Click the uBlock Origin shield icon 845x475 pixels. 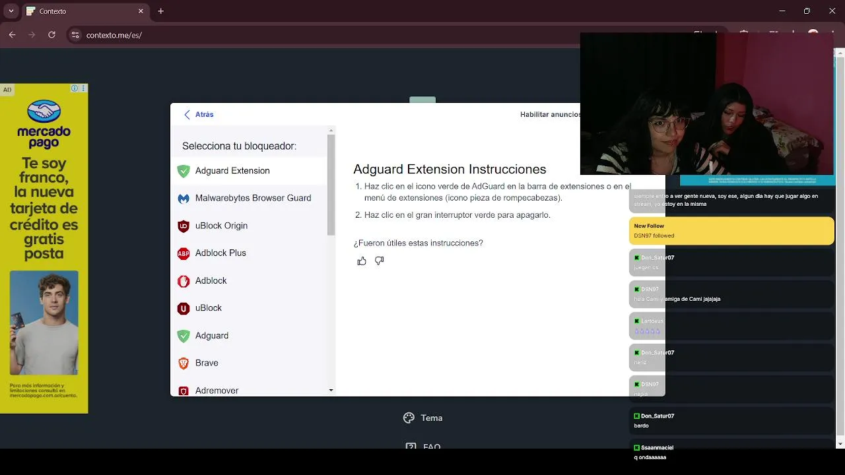click(x=184, y=226)
